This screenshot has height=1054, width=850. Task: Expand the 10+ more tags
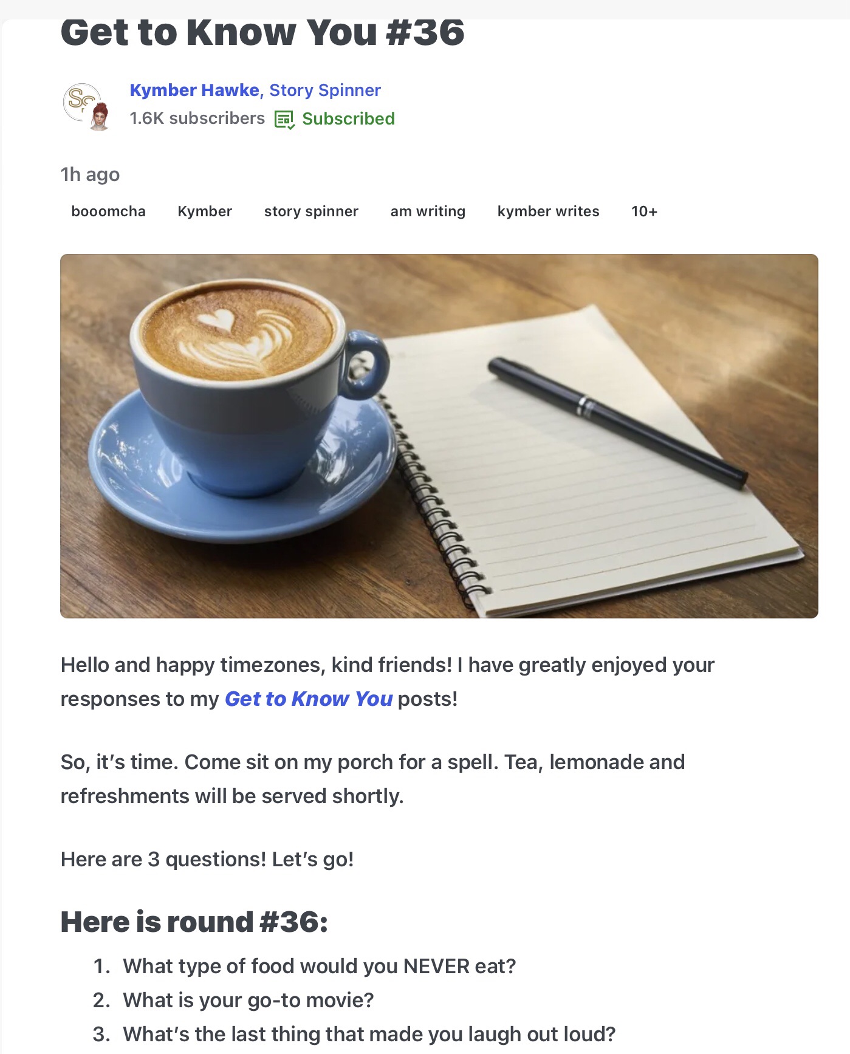tap(644, 211)
